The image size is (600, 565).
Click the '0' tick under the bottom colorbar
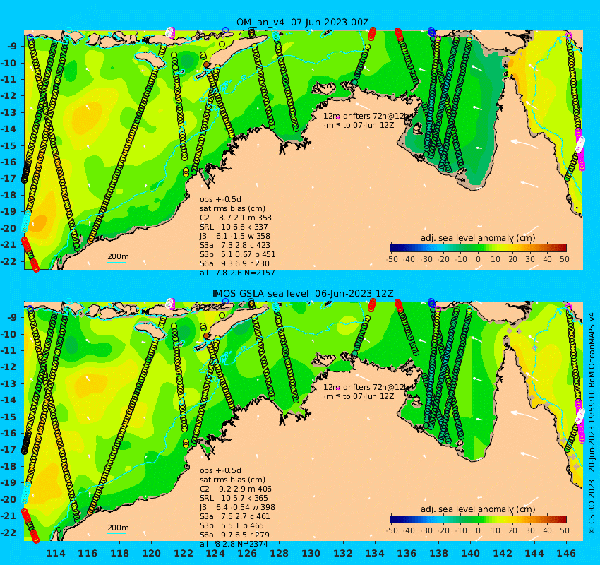[x=479, y=530]
